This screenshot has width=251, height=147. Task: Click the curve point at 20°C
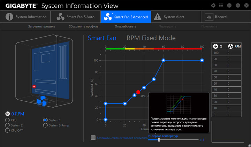[x=125, y=103]
